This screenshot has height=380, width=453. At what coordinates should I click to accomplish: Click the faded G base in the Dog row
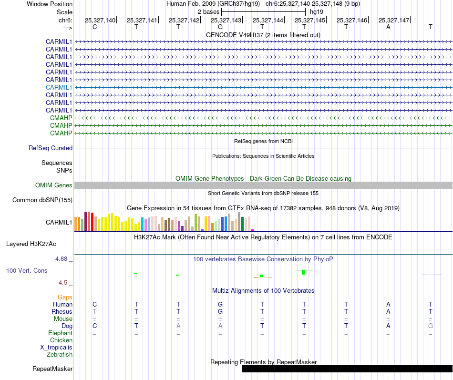point(431,326)
